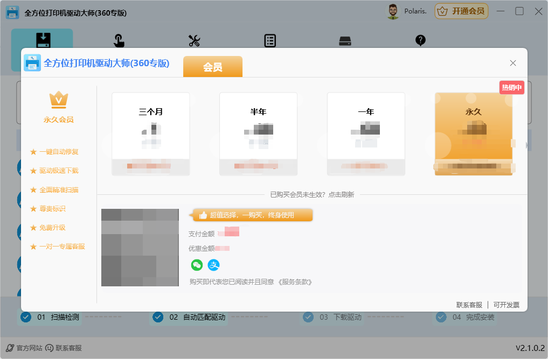This screenshot has height=359, width=548.
Task: Select the highlighted driver install tab
Action: click(x=43, y=40)
